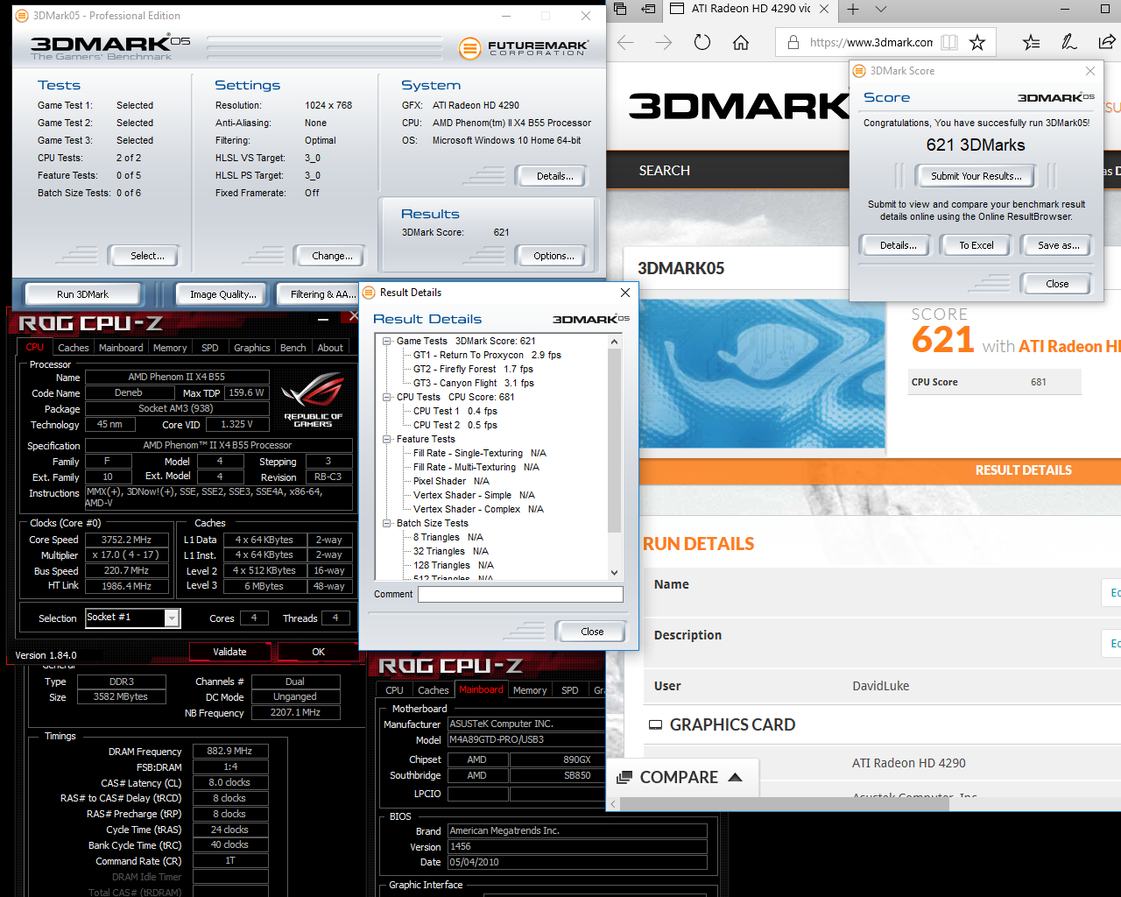Screen dimensions: 1121x897
Task: Click the lock icon in the address bar
Action: (x=793, y=42)
